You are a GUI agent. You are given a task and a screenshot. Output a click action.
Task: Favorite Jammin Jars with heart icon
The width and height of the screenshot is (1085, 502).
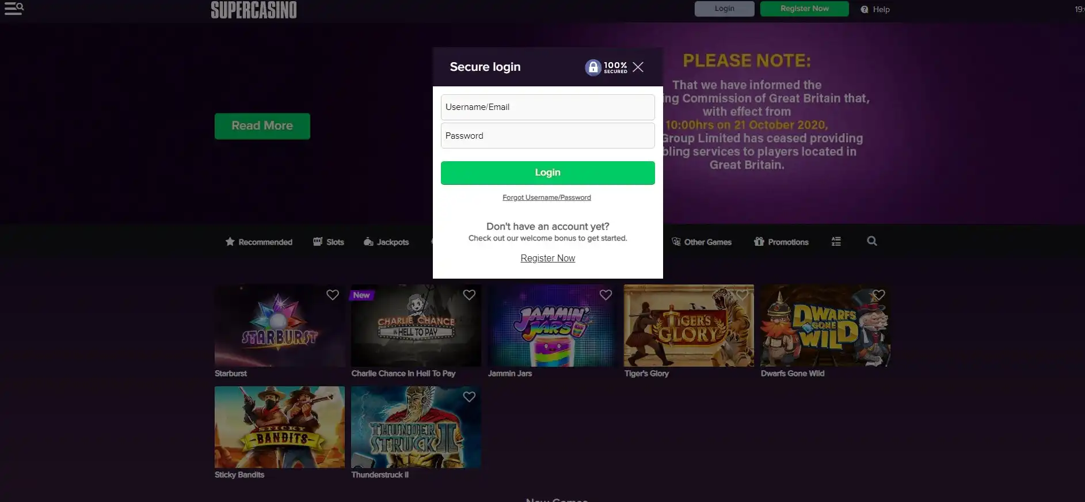[x=606, y=295]
